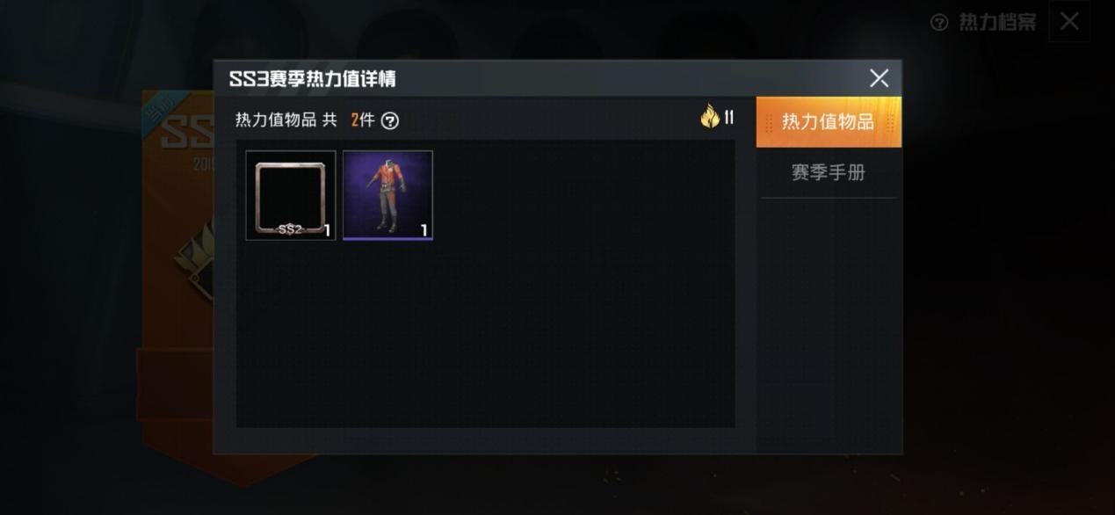Close the SS3赛季热力值详情 dialog
Screen dimensions: 1115x515
[x=879, y=78]
